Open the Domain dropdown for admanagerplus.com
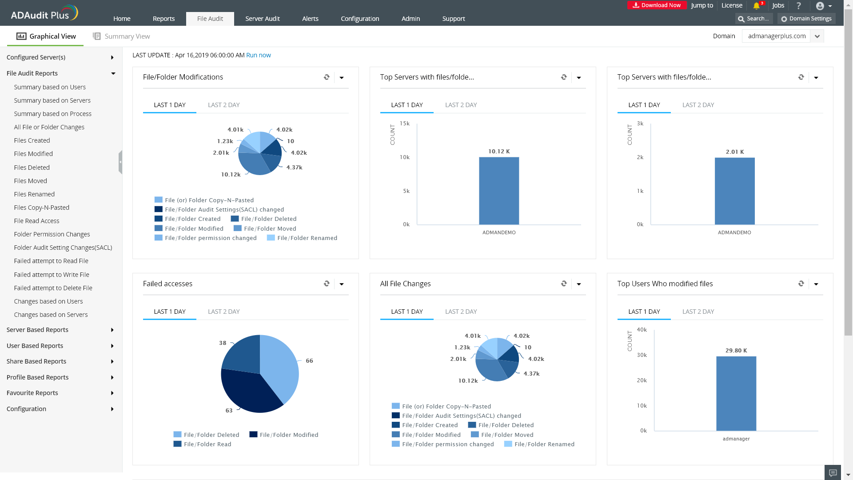The height and width of the screenshot is (480, 853). (817, 36)
